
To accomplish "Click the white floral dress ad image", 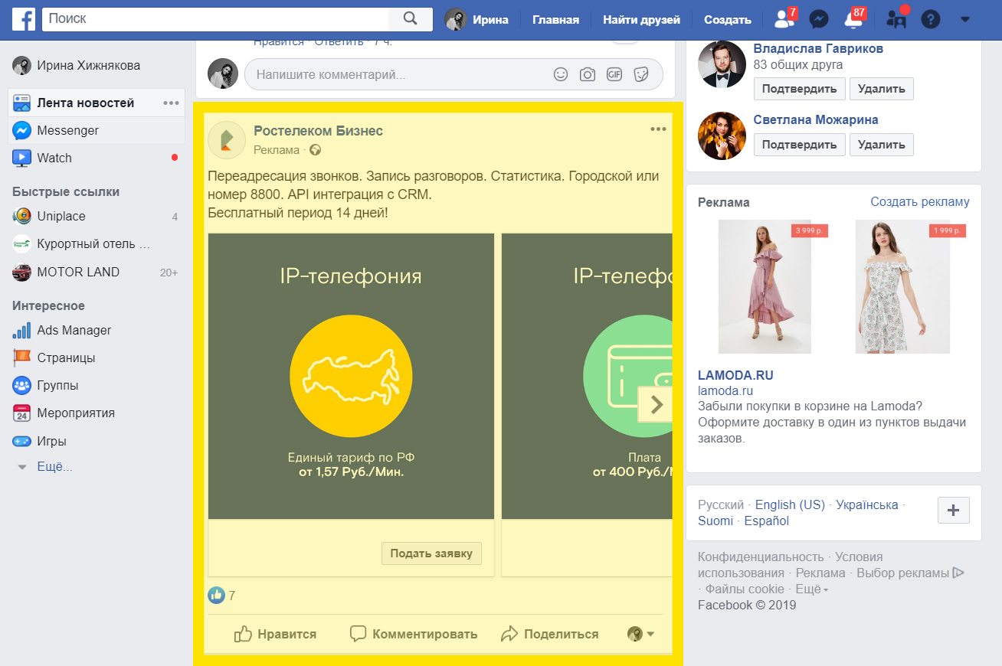I will [902, 287].
